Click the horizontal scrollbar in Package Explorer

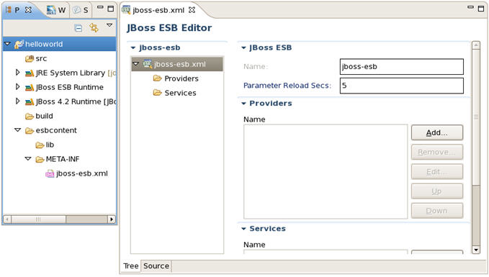tap(59, 219)
